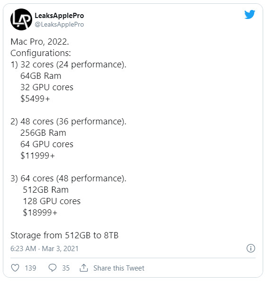
Task: Click the 'Storage from 512GB to 8TB' line
Action: pos(64,235)
